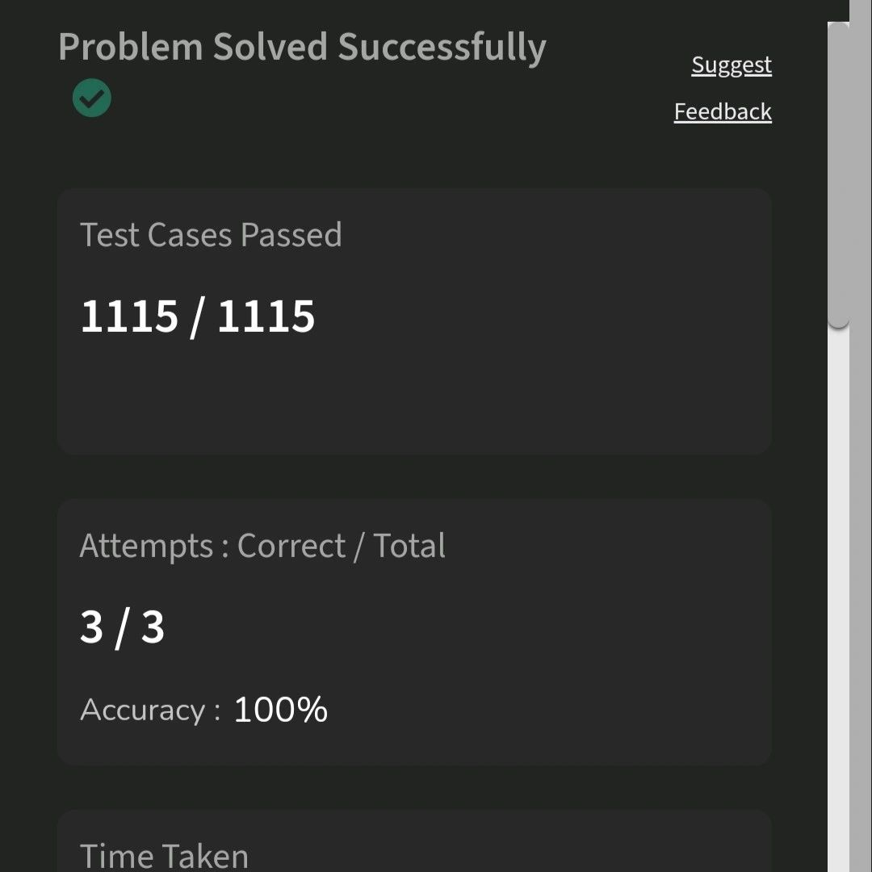The height and width of the screenshot is (872, 872).
Task: Click the second 1115 total number
Action: click(266, 316)
